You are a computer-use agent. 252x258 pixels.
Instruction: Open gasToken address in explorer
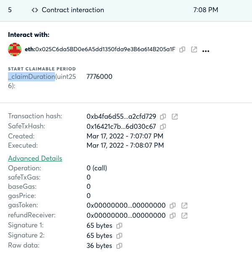click(184, 206)
